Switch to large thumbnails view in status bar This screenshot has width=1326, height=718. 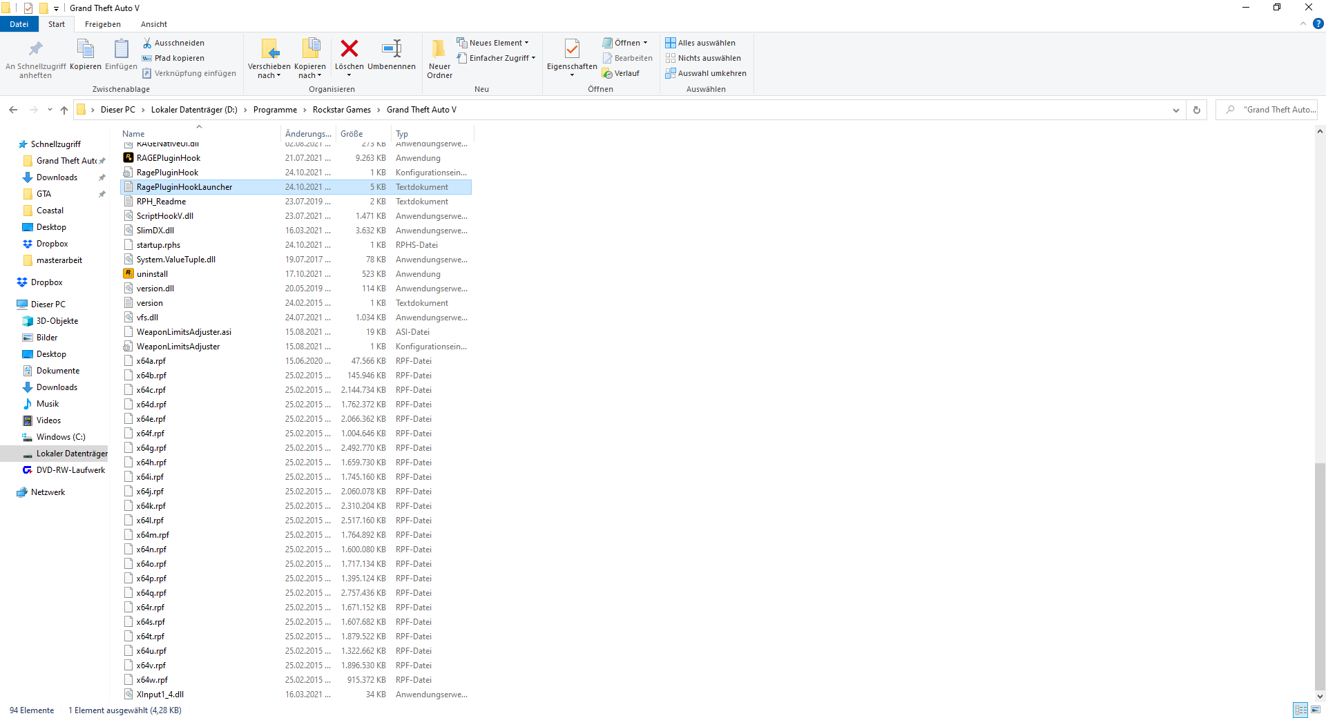point(1316,710)
